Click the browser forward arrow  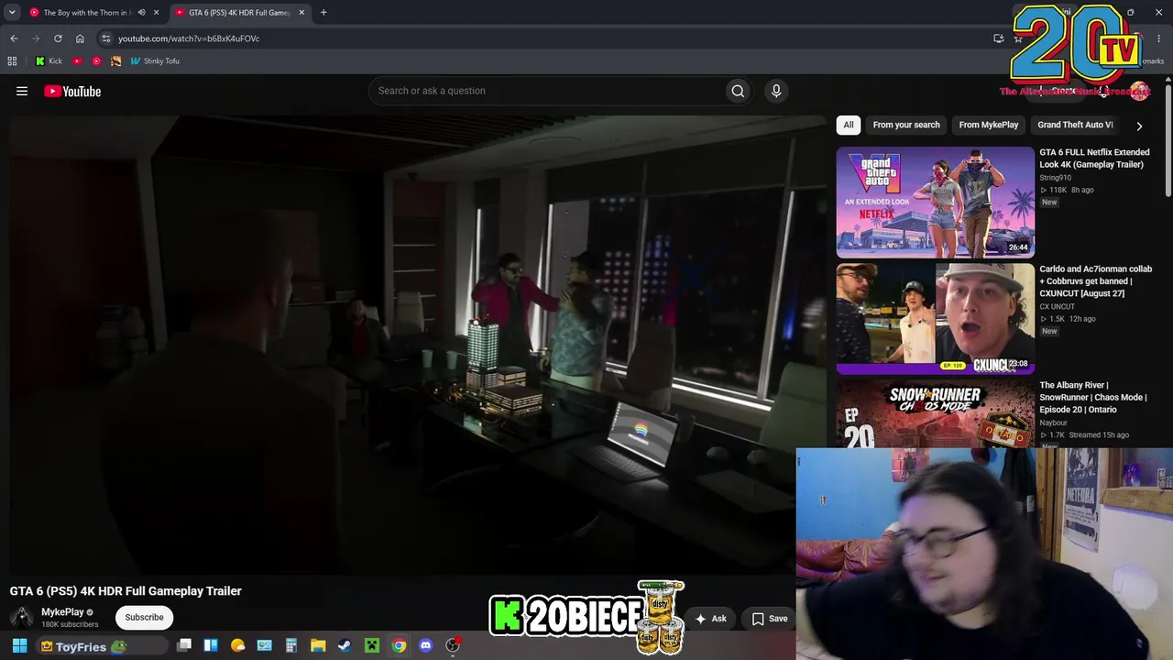tap(36, 38)
